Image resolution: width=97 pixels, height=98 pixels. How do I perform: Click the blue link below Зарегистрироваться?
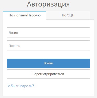pyautogui.click(x=20, y=86)
